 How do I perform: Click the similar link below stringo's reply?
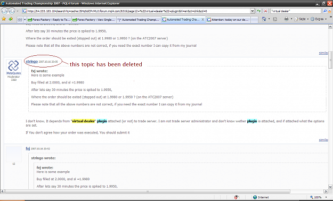[323, 140]
